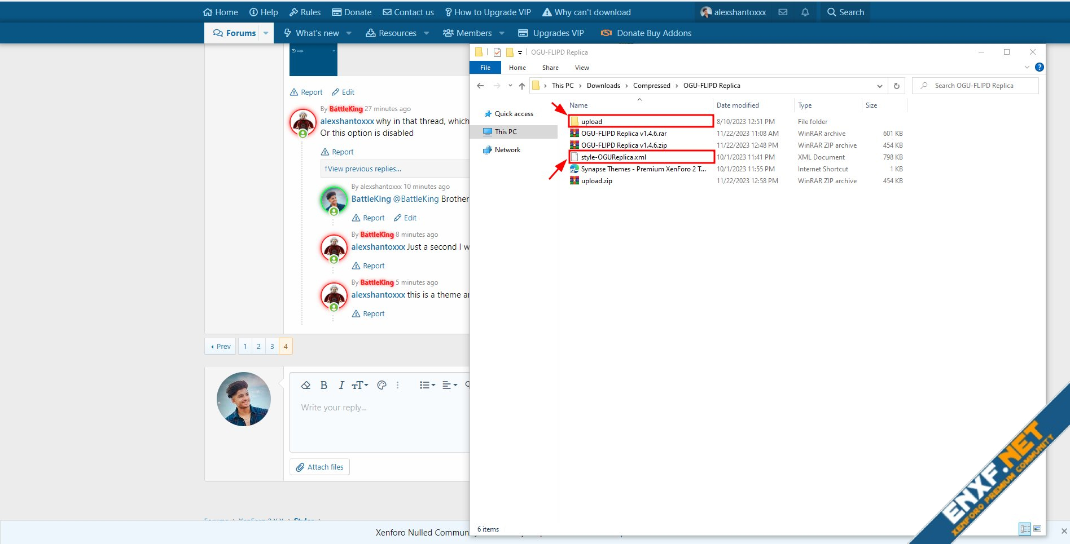
Task: Go to page 3 of the thread
Action: coord(272,346)
